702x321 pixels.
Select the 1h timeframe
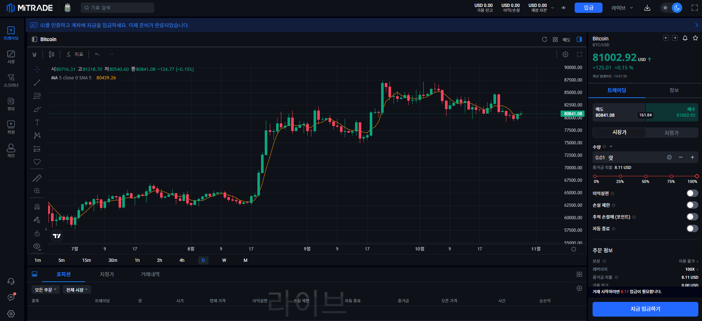[137, 260]
